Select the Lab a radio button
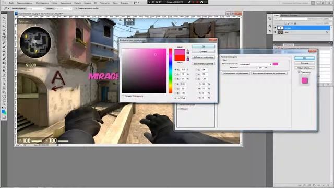 pyautogui.click(x=196, y=74)
